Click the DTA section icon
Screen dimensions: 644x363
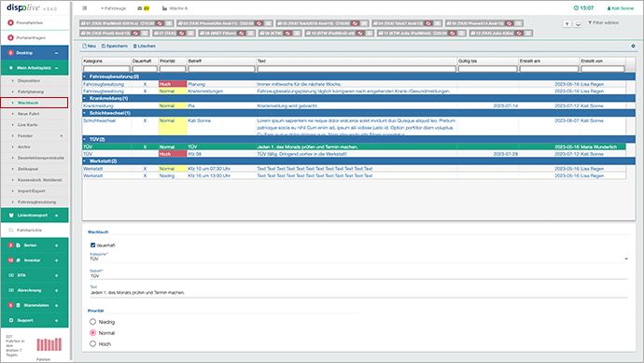[11, 275]
